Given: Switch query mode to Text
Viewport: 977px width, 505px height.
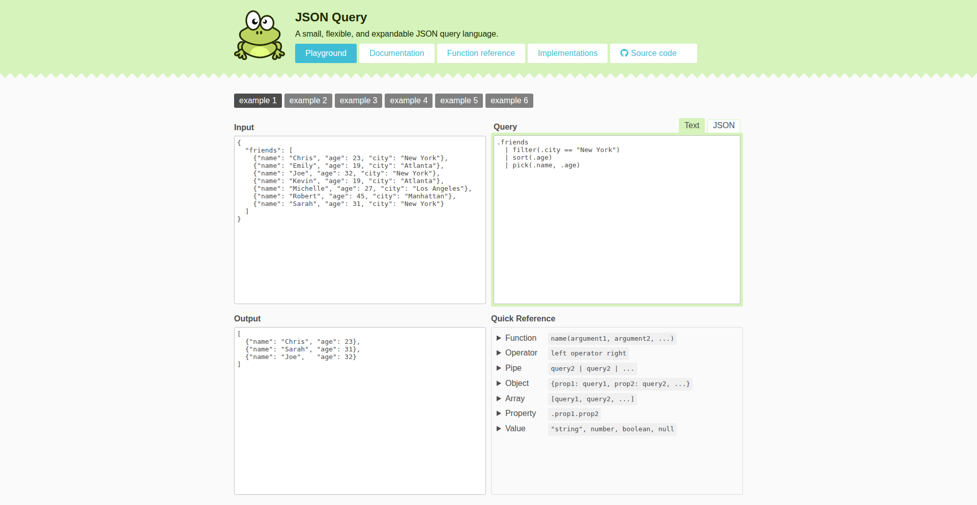Looking at the screenshot, I should tap(692, 126).
